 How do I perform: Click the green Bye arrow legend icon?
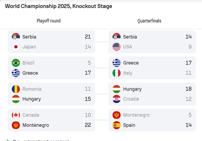(x=6, y=140)
